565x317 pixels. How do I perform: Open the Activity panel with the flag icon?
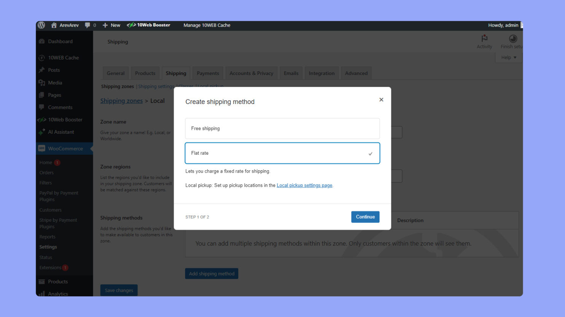coord(484,41)
